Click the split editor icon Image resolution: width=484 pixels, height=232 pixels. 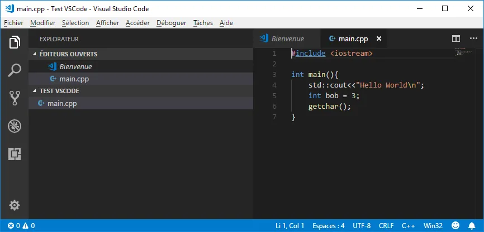tap(456, 39)
